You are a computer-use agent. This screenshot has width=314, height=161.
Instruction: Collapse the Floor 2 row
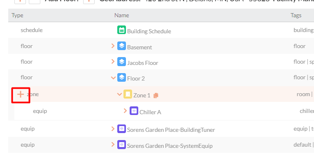pos(113,78)
